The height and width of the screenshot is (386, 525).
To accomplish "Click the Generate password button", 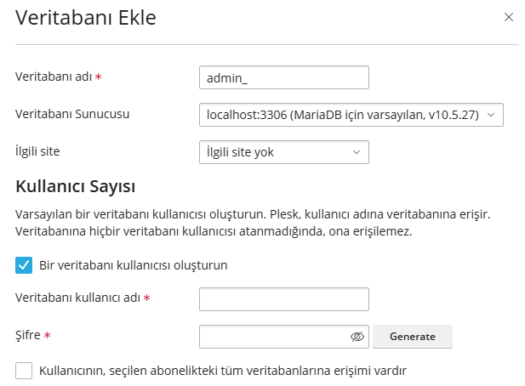I will (413, 337).
